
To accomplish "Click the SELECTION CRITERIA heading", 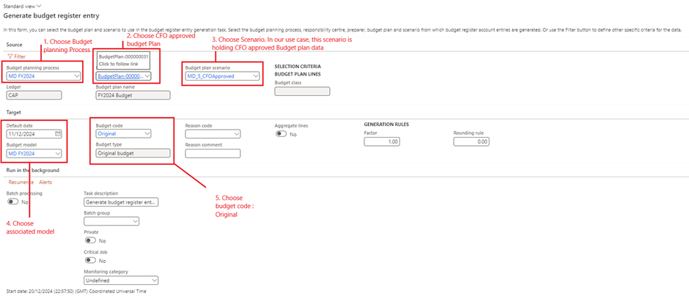I will pos(298,67).
